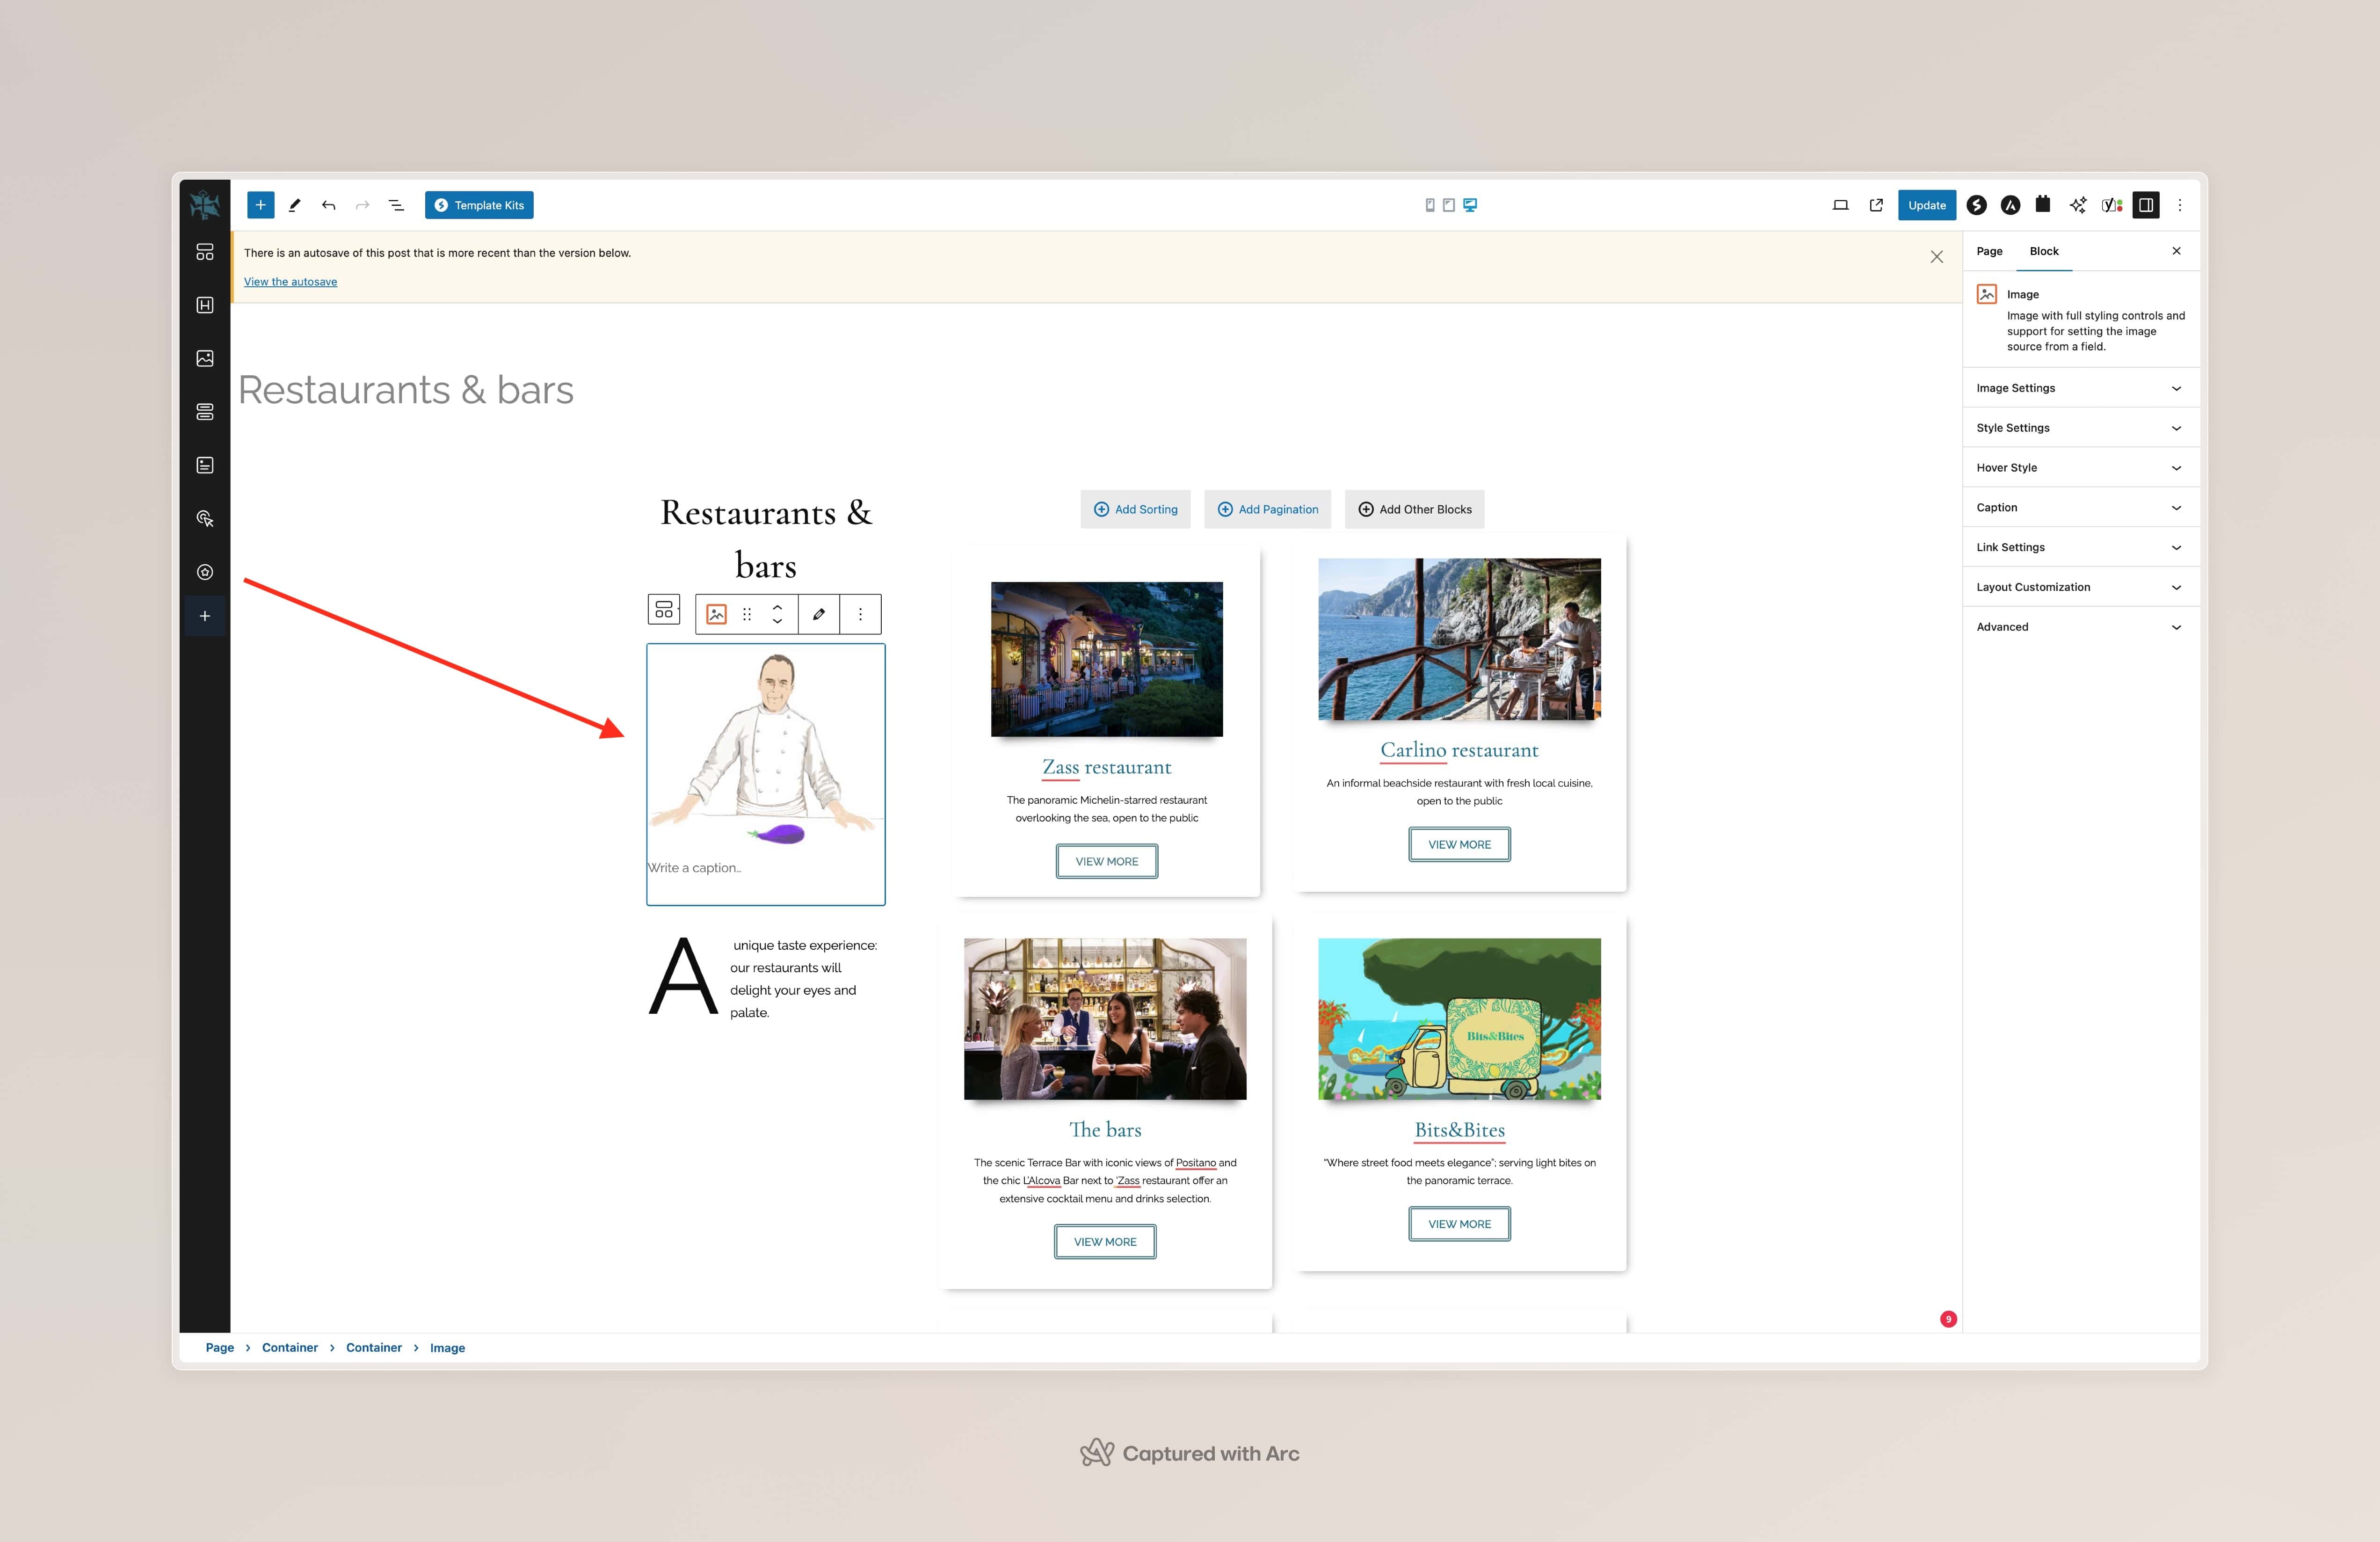Switch to the Page tab
The image size is (2380, 1542).
pyautogui.click(x=1989, y=251)
